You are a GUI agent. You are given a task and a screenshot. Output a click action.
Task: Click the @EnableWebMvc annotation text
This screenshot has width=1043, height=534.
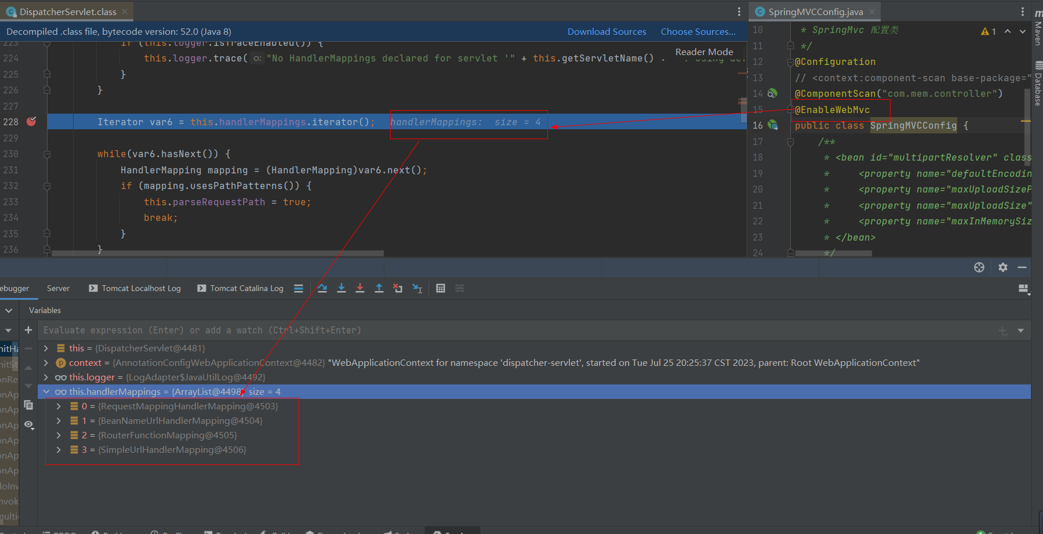click(x=832, y=110)
